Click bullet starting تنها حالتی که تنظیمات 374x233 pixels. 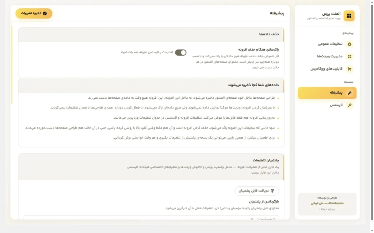pos(149,128)
